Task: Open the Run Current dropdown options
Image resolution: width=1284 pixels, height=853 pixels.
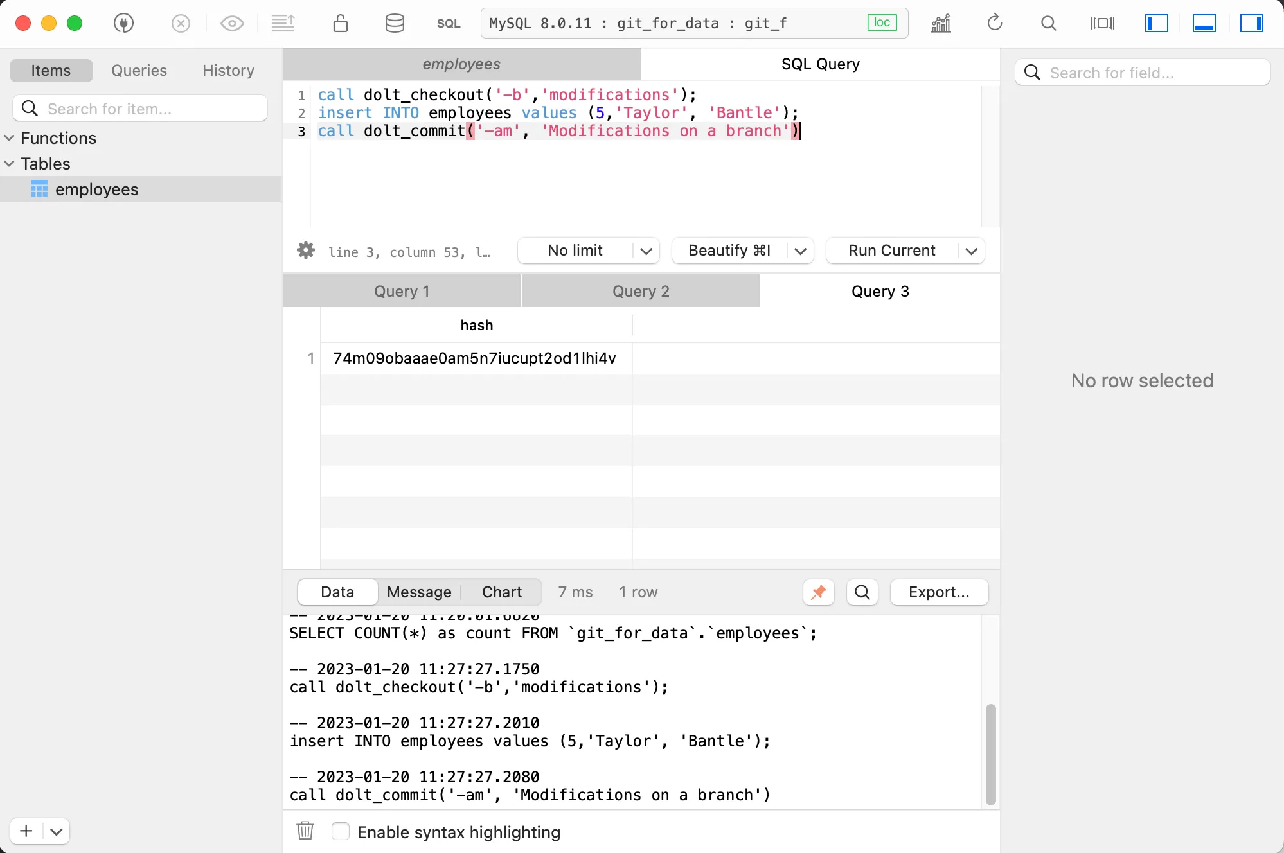Action: 972,251
